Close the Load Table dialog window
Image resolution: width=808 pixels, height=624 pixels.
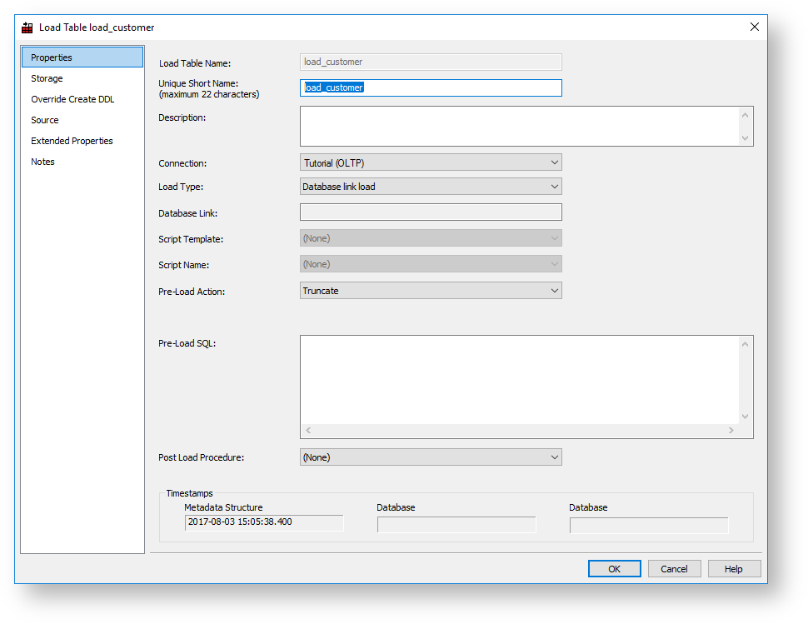755,27
